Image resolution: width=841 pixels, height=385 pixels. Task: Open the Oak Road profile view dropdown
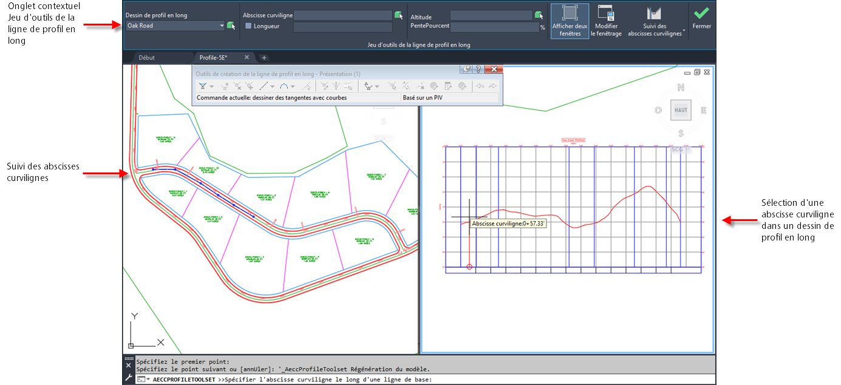tap(222, 26)
